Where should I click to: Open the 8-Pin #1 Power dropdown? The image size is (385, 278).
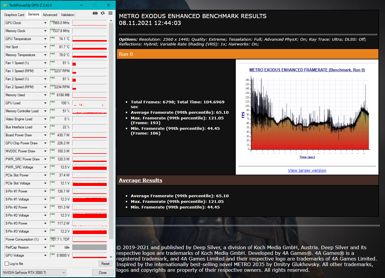[x=45, y=191]
